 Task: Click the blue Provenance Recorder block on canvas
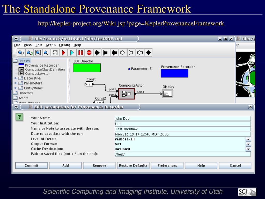(174, 73)
